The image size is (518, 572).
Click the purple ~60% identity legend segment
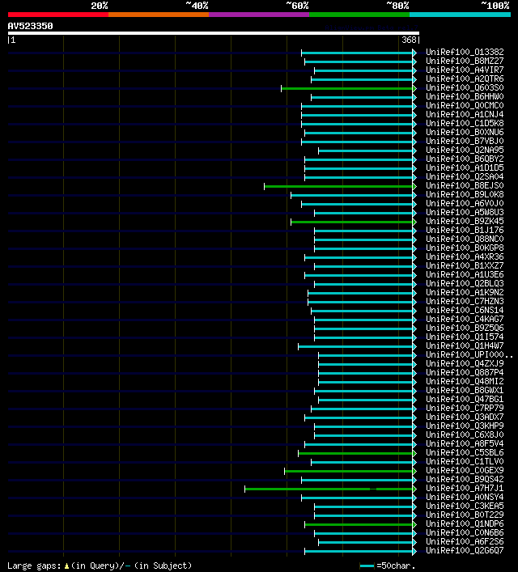259,15
